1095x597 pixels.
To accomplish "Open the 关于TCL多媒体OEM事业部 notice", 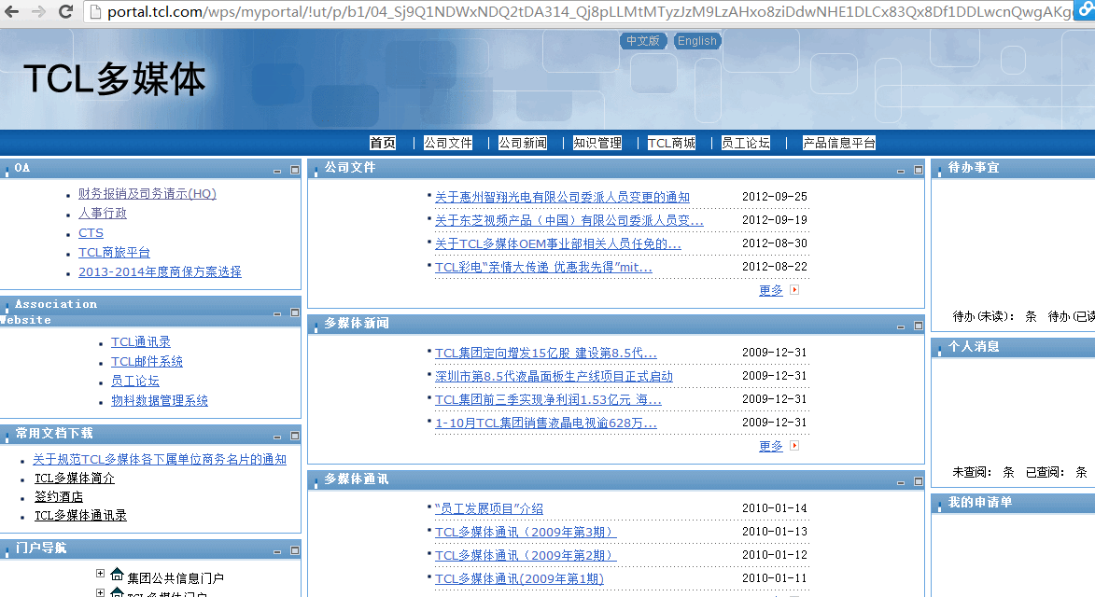I will pos(558,243).
